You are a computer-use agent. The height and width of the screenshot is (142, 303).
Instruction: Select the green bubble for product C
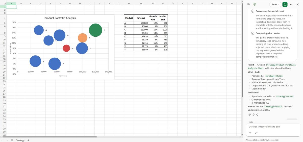(95, 30)
